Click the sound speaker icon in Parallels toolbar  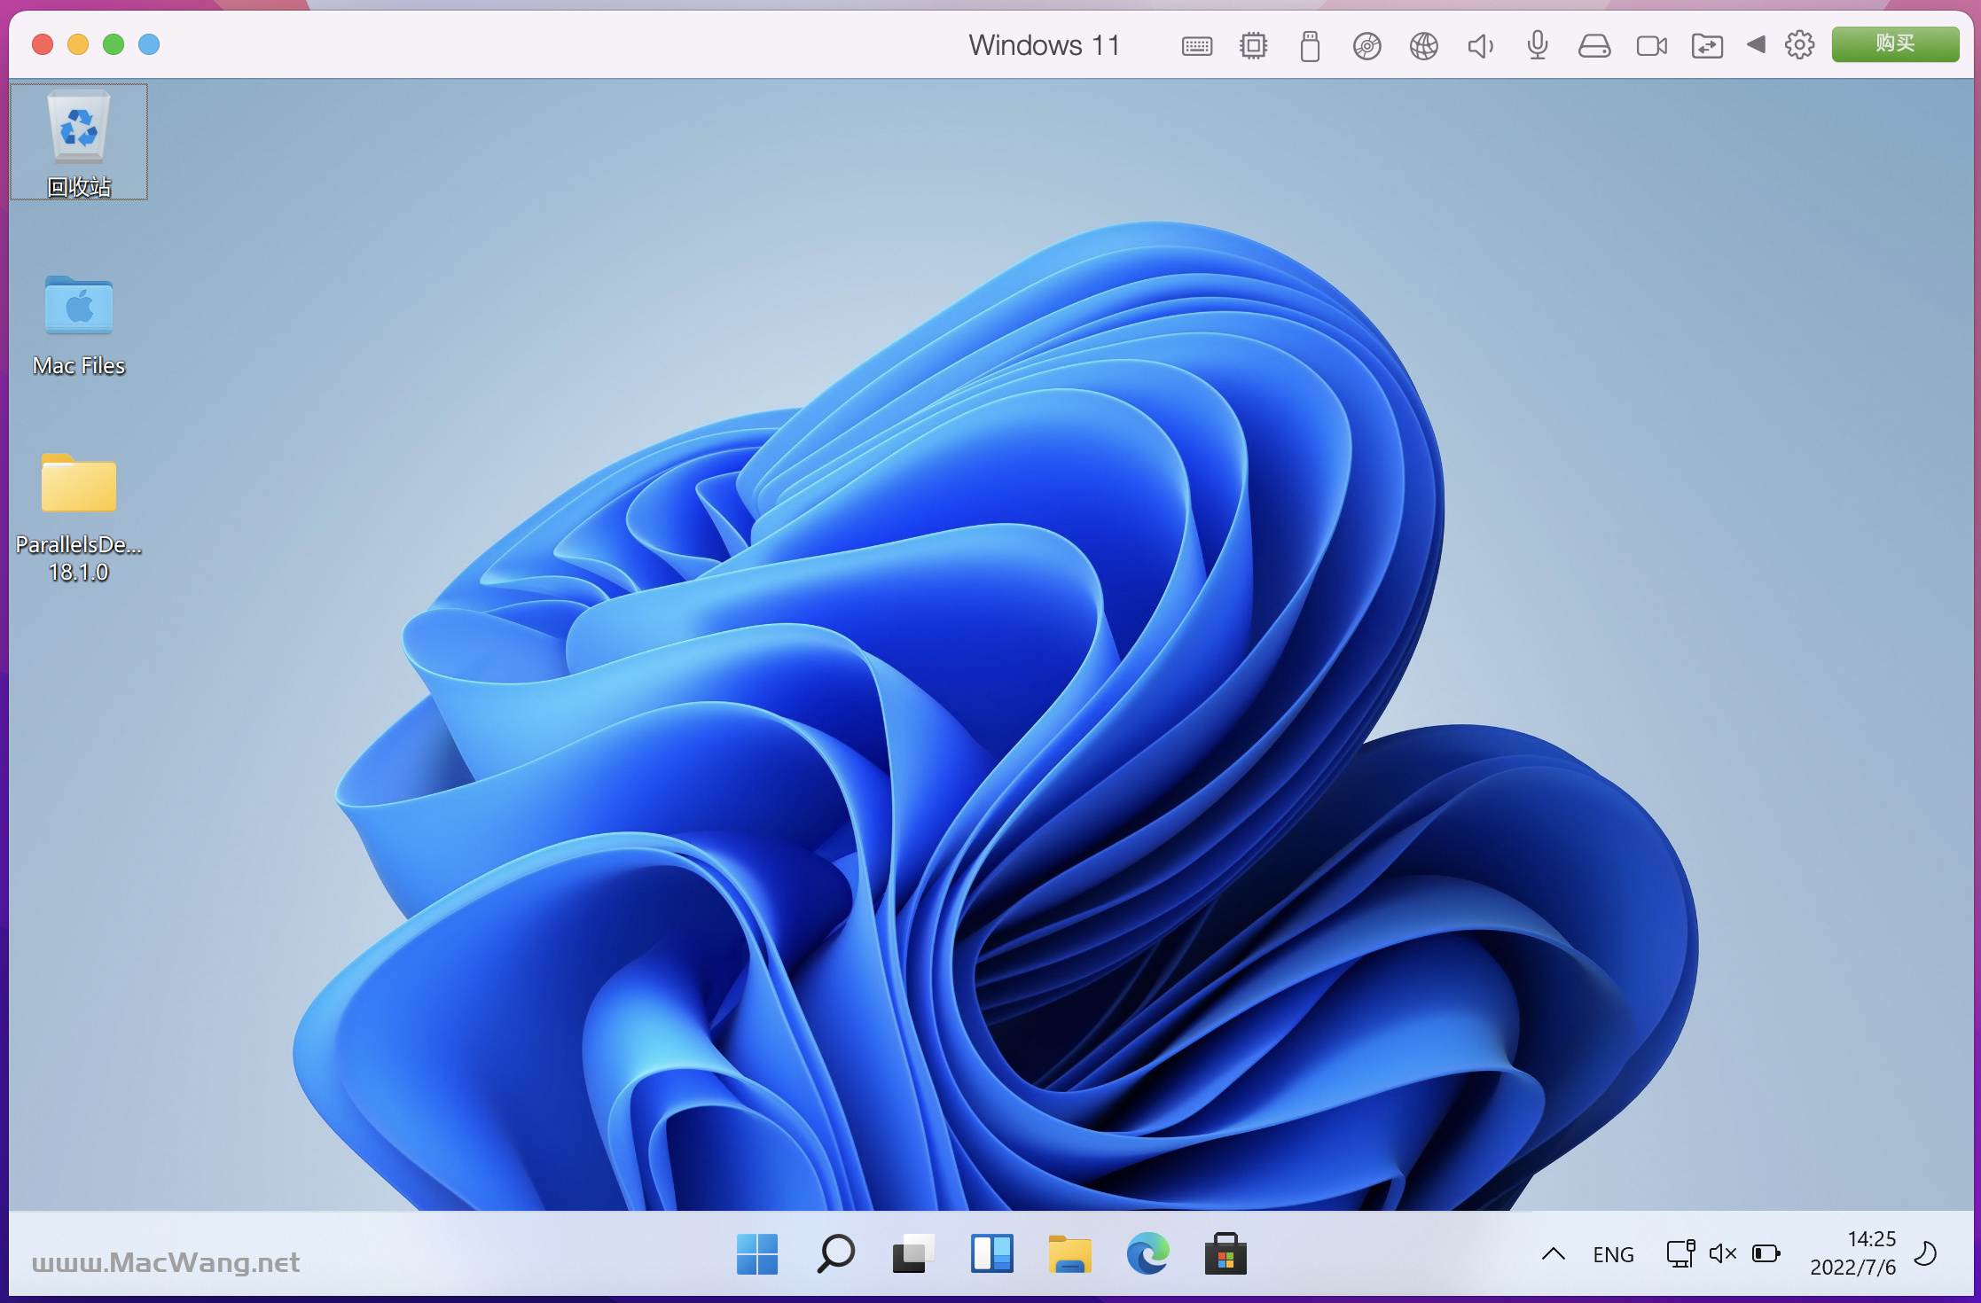1480,46
